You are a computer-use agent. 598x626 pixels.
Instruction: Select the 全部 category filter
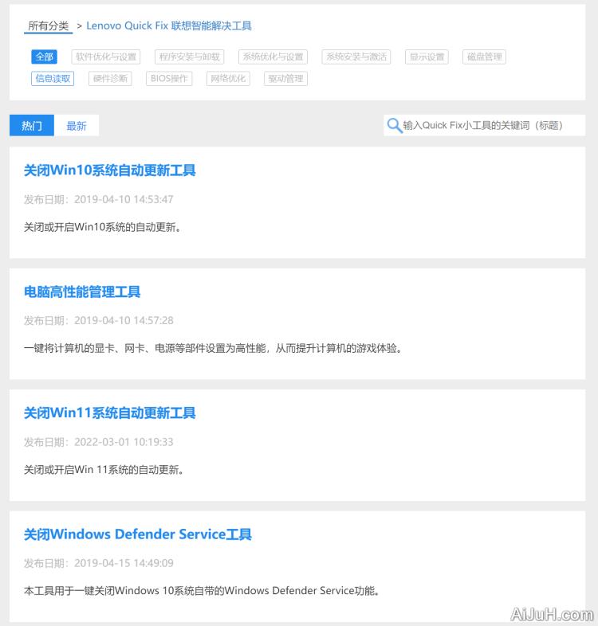coord(44,57)
